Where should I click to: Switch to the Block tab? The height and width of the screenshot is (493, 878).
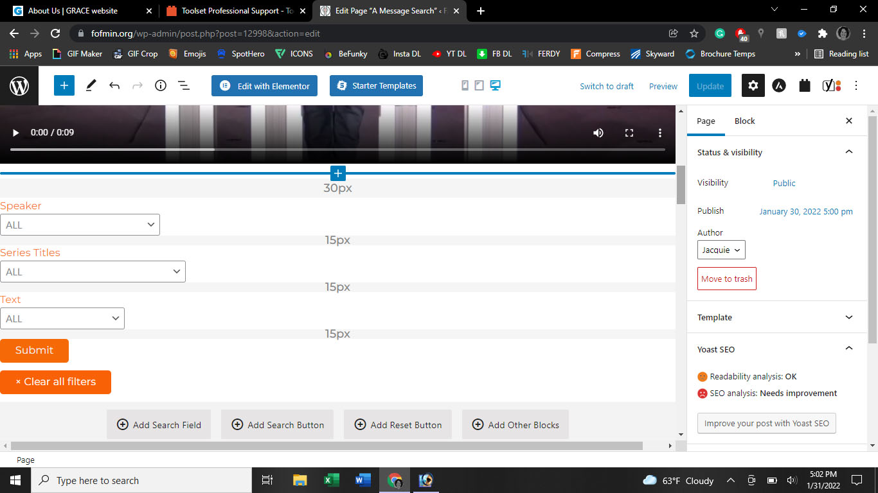pos(744,121)
